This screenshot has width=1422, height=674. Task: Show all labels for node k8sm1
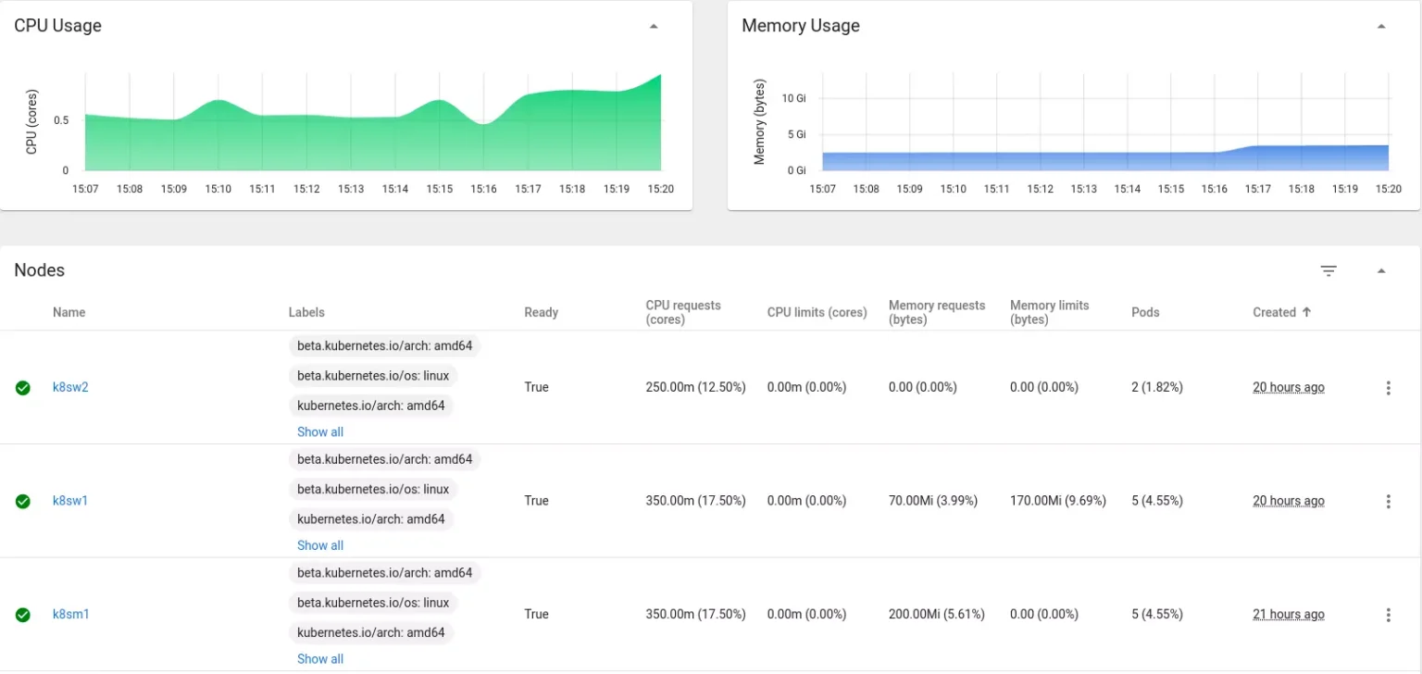(x=319, y=658)
